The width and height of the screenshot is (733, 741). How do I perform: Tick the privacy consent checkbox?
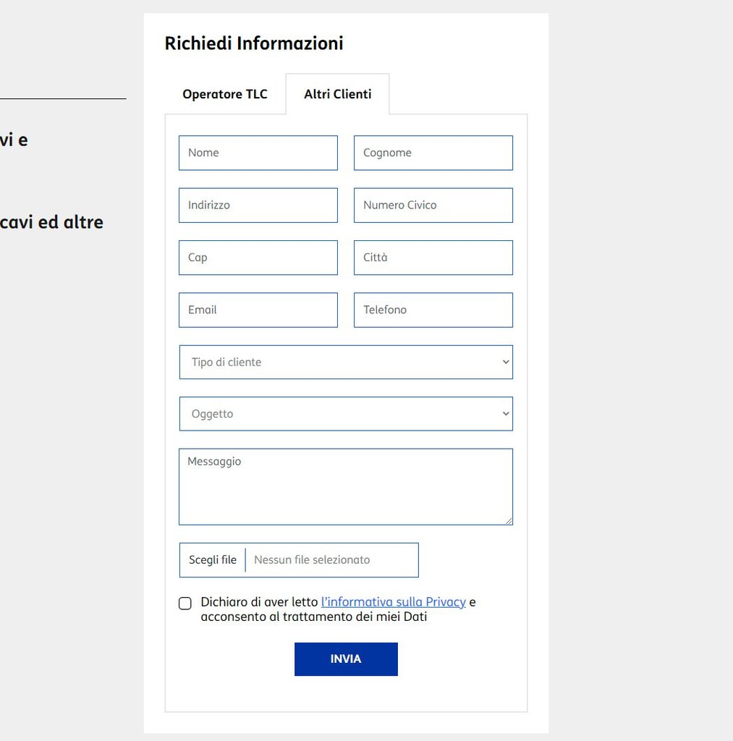tap(185, 604)
